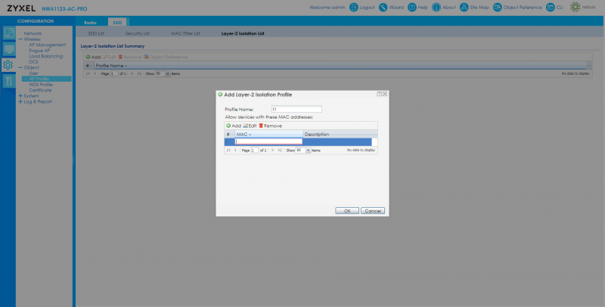Select the SSID tab
Image resolution: width=605 pixels, height=307 pixels.
pos(117,23)
